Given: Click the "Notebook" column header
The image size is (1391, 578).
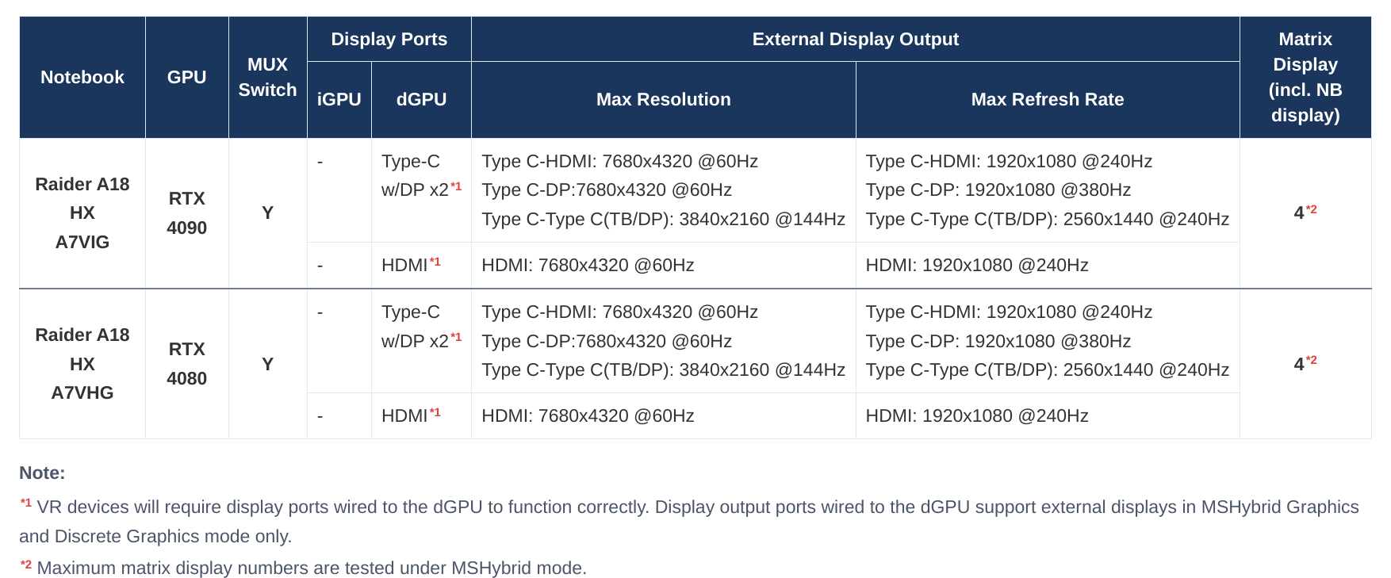Looking at the screenshot, I should point(82,77).
